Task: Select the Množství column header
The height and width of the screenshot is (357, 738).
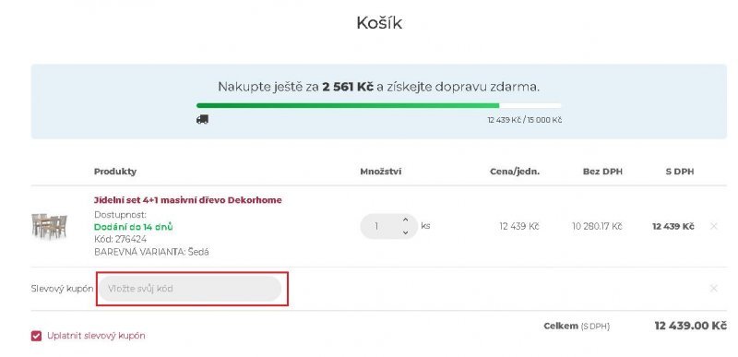Action: (381, 172)
